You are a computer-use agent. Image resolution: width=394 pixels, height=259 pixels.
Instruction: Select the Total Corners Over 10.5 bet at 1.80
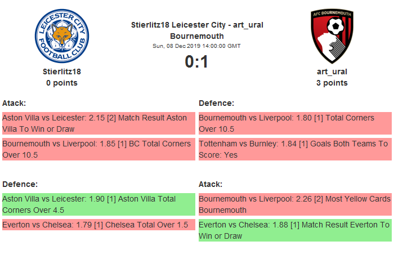(294, 123)
